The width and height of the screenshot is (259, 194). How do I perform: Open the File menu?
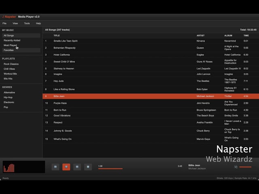tap(4, 23)
